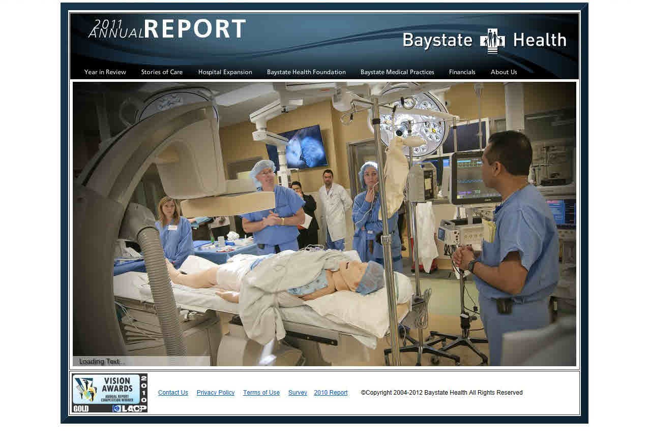
Task: Select Hospital Expansion in the navigation bar
Action: point(225,72)
